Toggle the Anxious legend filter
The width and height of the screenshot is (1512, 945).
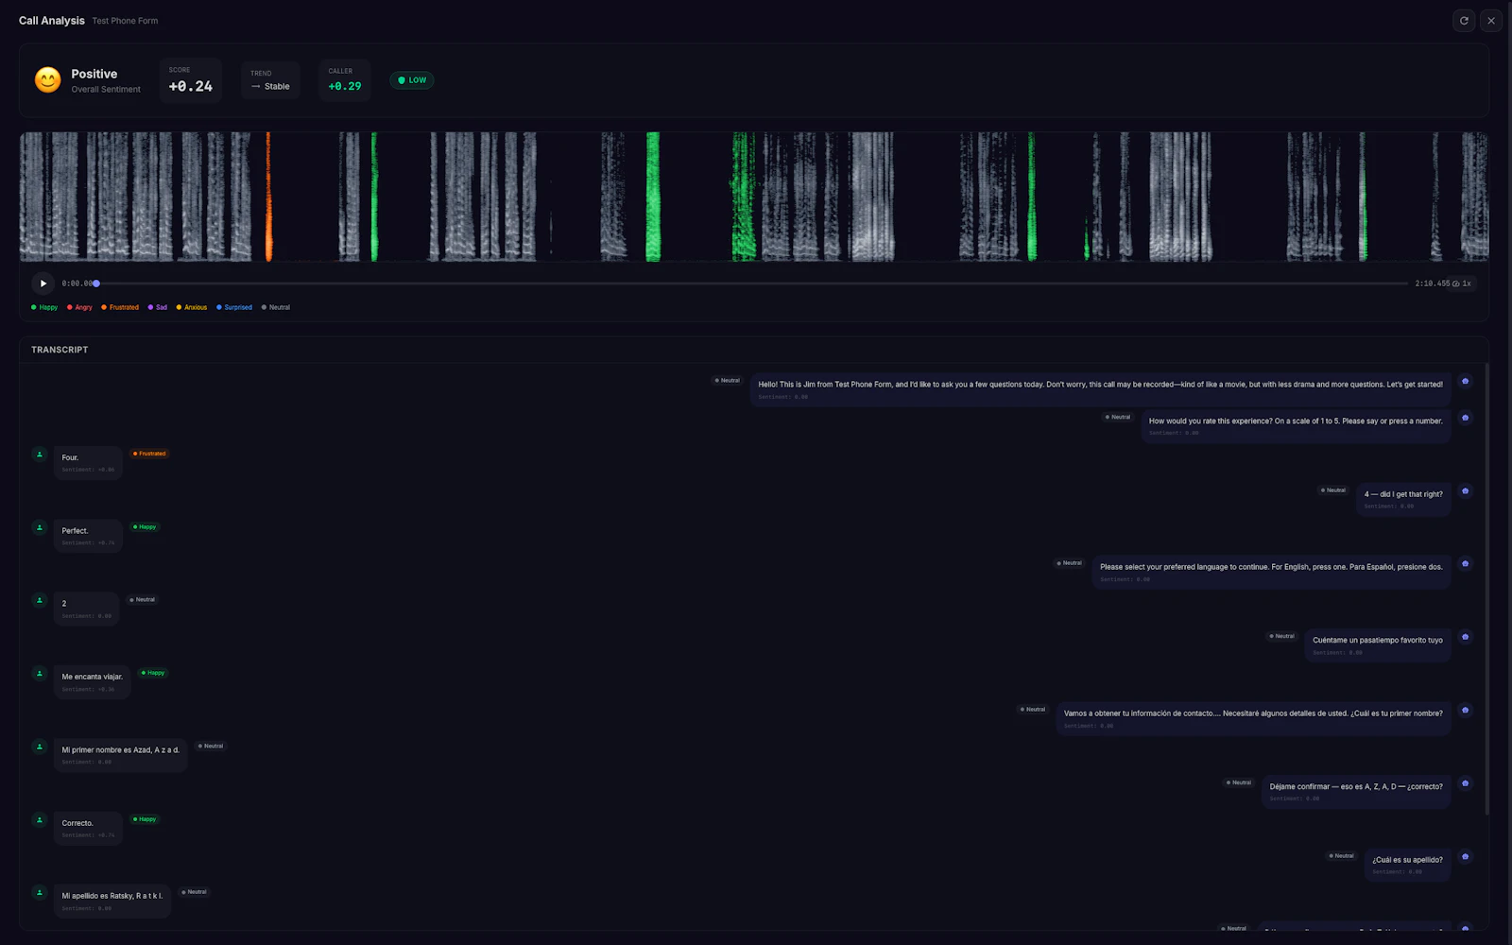[191, 307]
